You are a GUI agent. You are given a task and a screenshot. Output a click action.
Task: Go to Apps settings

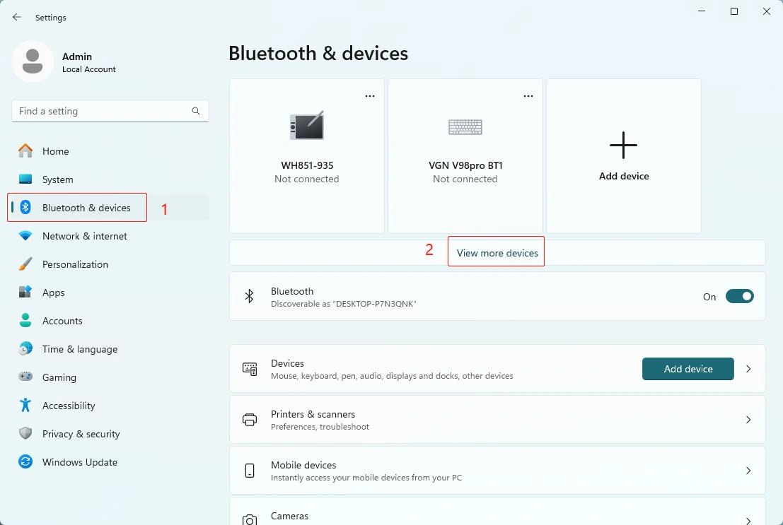coord(110,292)
